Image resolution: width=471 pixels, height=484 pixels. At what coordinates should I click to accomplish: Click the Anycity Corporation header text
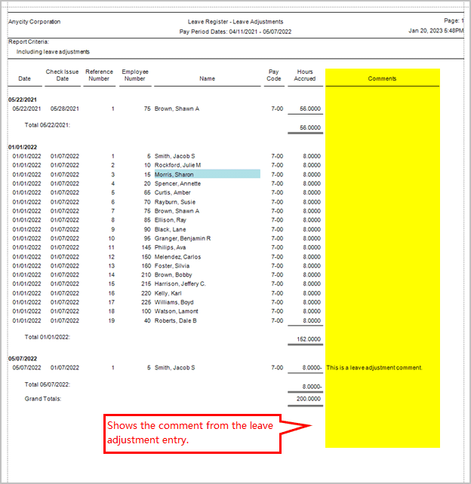(35, 22)
